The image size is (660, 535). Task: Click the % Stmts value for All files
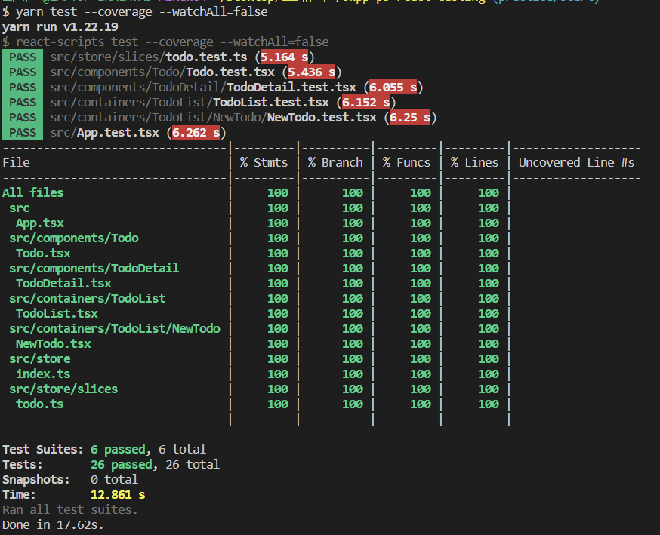click(278, 193)
